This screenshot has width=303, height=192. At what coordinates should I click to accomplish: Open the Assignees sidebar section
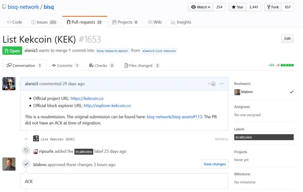point(242,107)
